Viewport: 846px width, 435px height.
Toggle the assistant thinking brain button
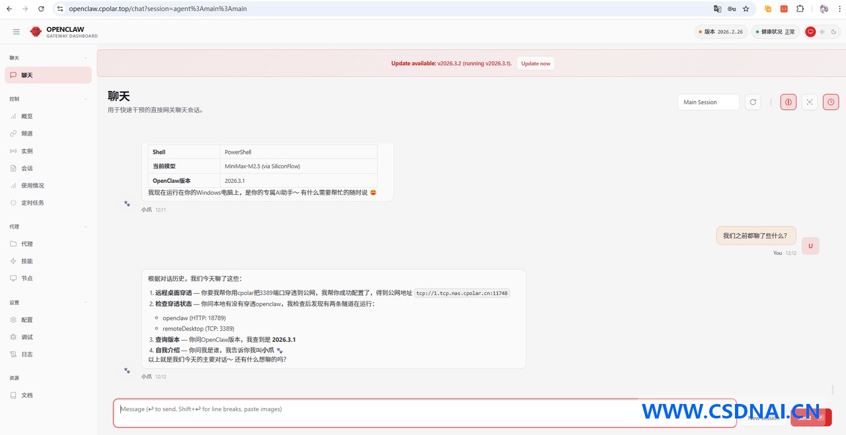click(788, 102)
